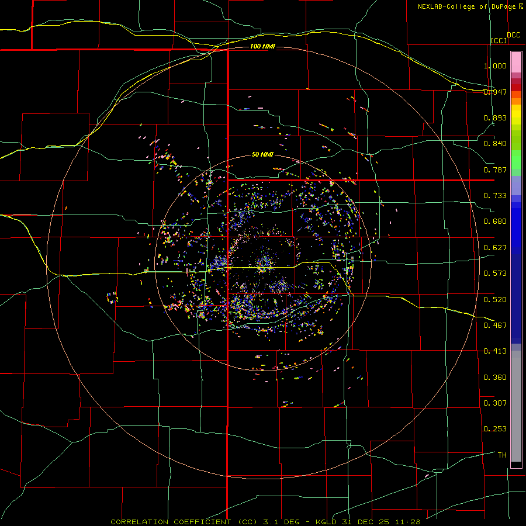Click the 0.840 scale value

(x=495, y=144)
